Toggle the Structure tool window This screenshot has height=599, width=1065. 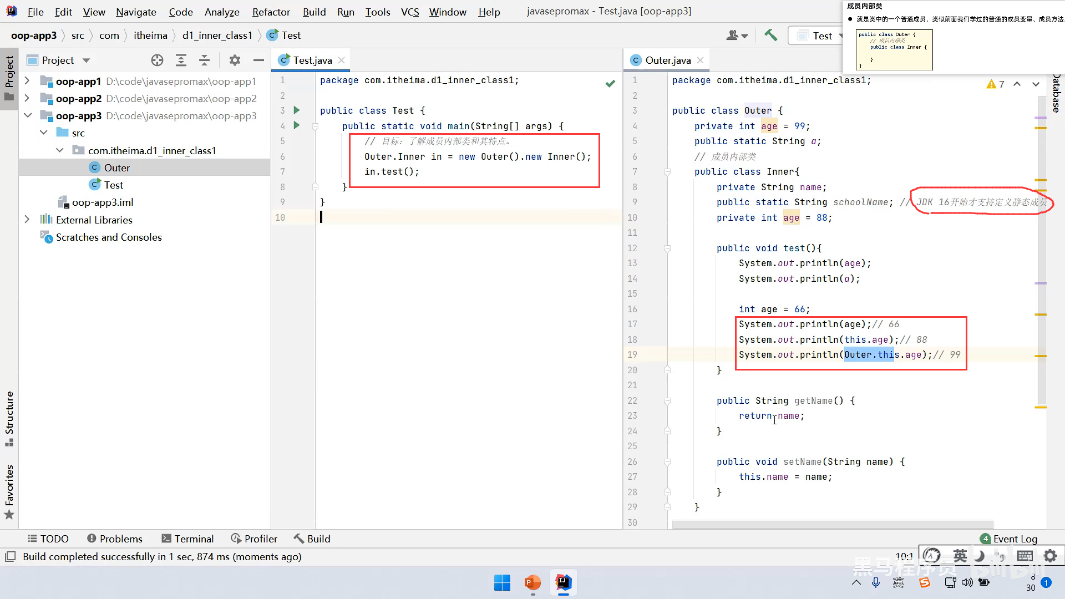click(x=9, y=418)
